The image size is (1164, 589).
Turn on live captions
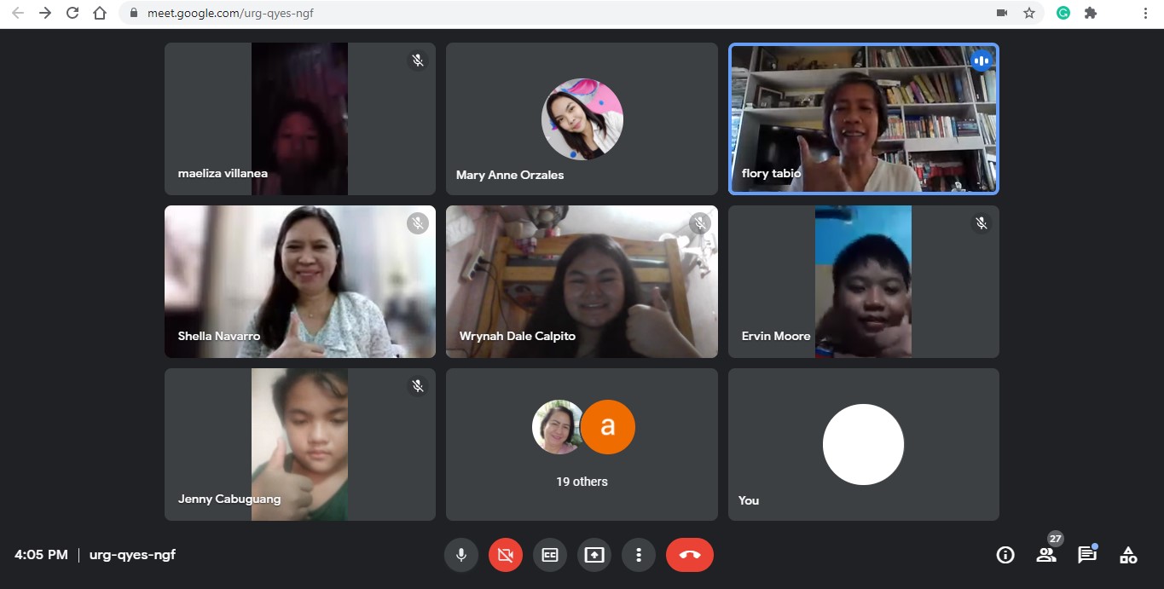[549, 554]
